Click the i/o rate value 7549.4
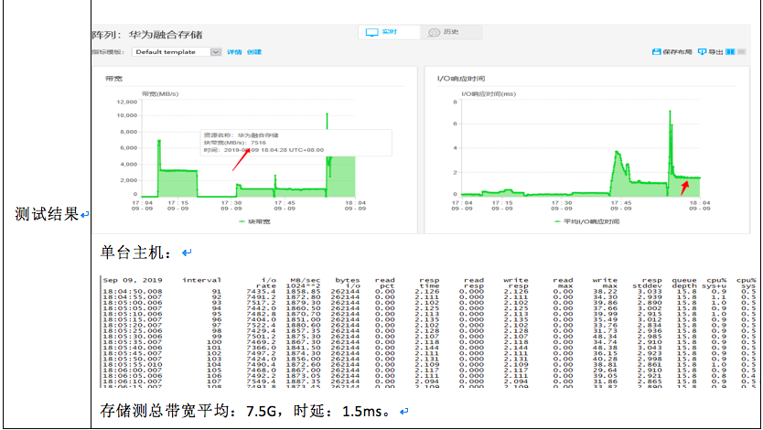Viewport: 763px width, 430px height. click(x=262, y=382)
